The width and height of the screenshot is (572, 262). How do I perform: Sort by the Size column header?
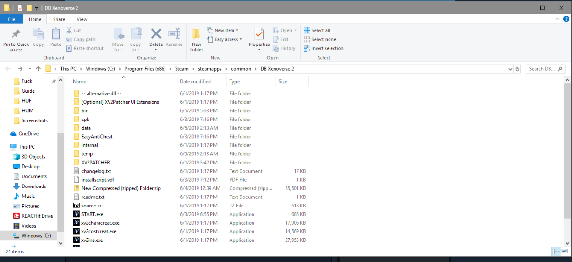pyautogui.click(x=292, y=81)
